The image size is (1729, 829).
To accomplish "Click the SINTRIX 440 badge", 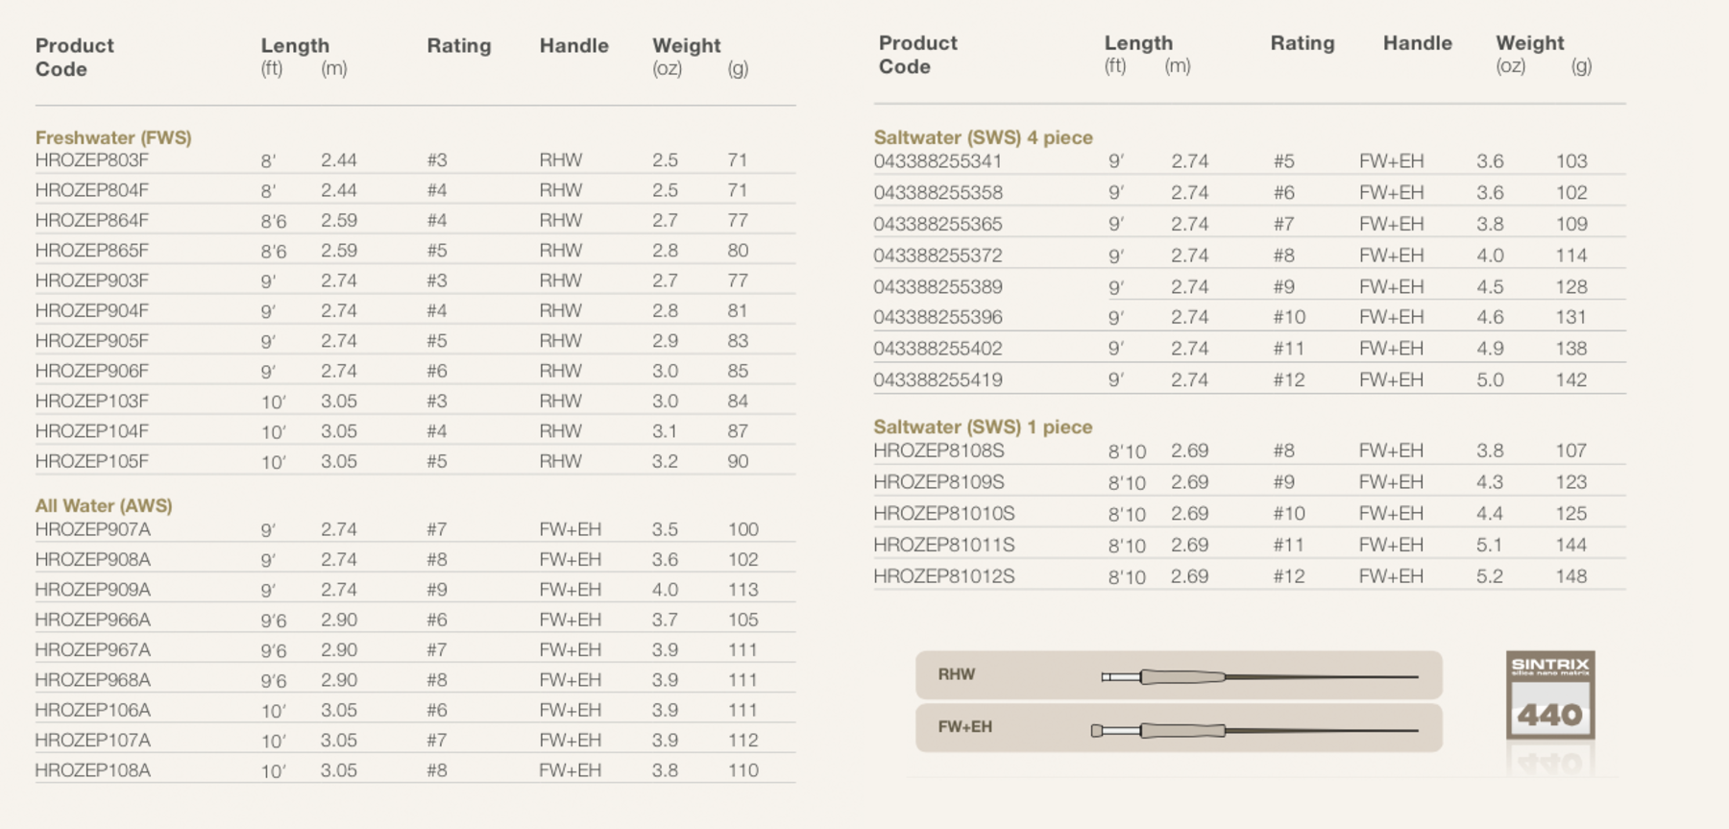I will (x=1549, y=695).
